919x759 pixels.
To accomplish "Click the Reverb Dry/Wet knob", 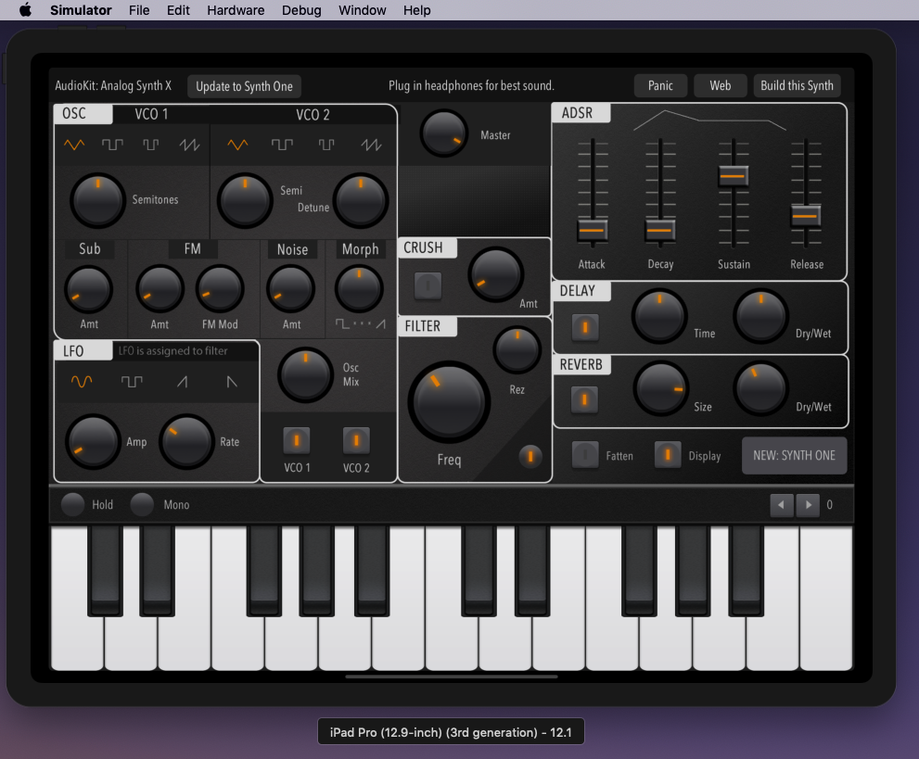I will (x=760, y=389).
